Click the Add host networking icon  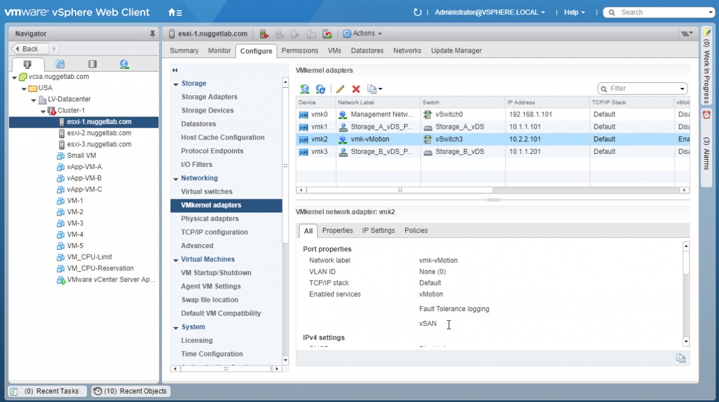point(305,89)
